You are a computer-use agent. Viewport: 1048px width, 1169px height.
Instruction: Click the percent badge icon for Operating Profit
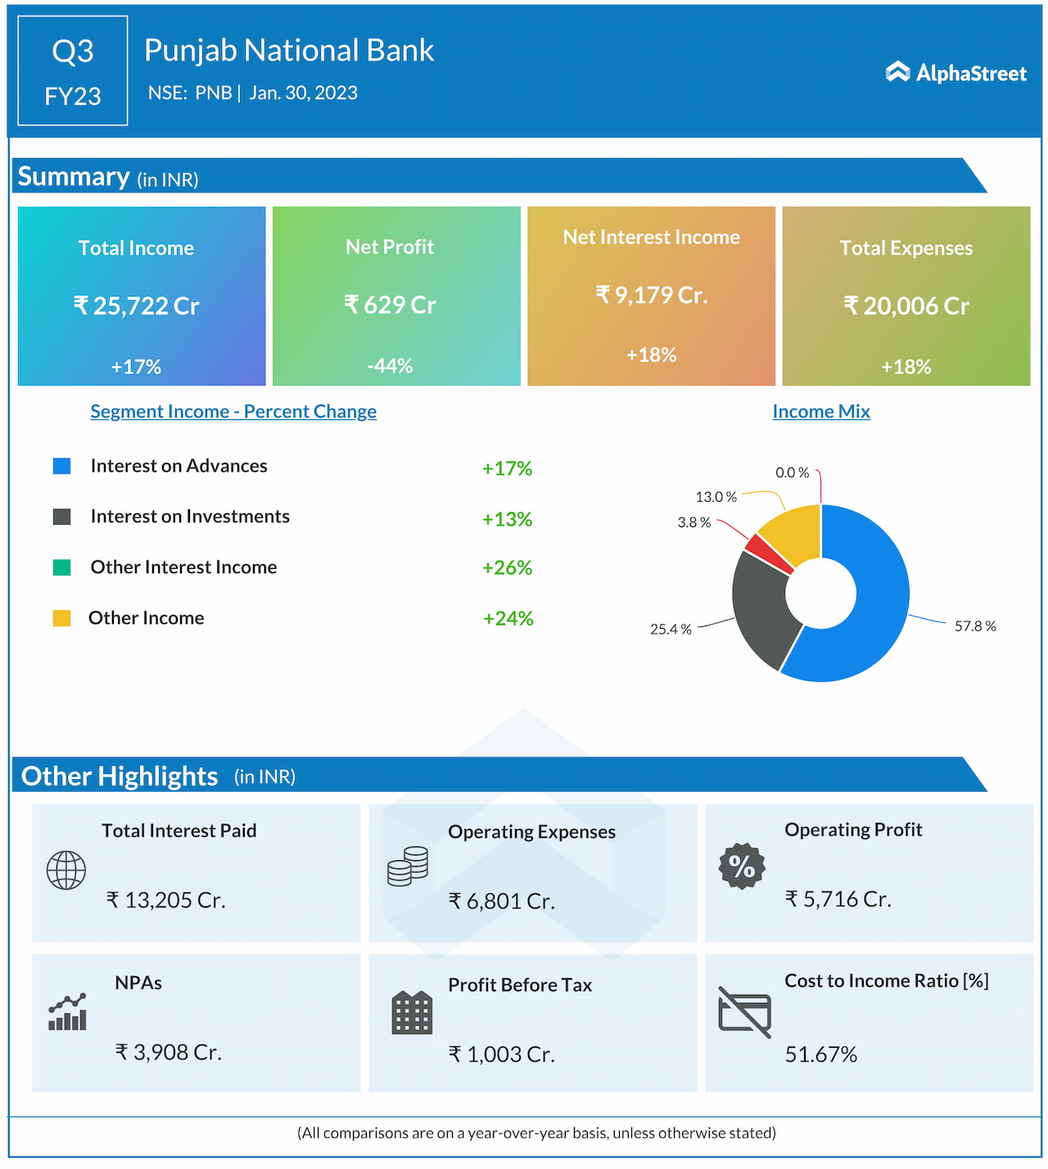[x=742, y=866]
